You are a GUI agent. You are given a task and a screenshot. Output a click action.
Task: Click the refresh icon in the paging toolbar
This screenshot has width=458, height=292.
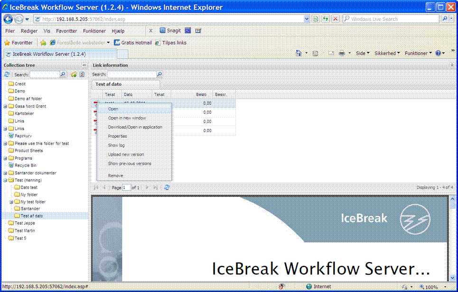pyautogui.click(x=167, y=188)
